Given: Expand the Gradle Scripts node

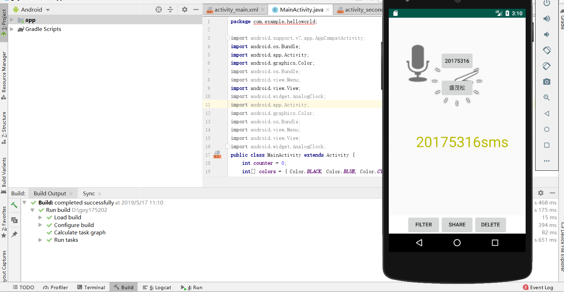Looking at the screenshot, I should click(12, 29).
